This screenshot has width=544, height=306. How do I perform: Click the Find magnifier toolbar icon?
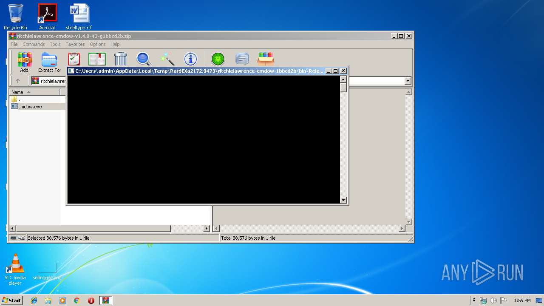(143, 59)
